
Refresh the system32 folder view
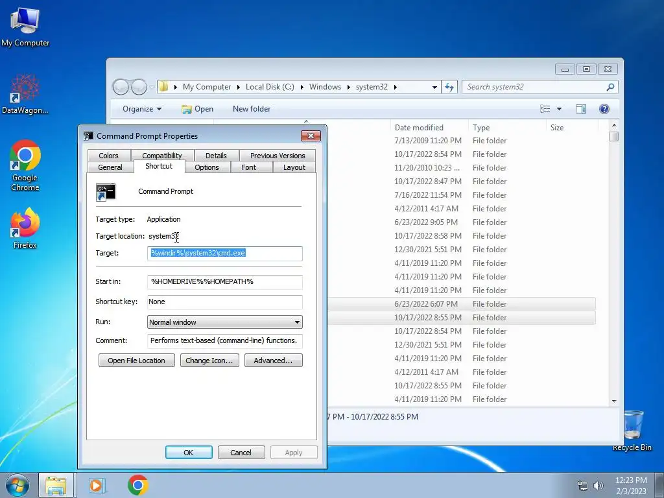coord(449,87)
